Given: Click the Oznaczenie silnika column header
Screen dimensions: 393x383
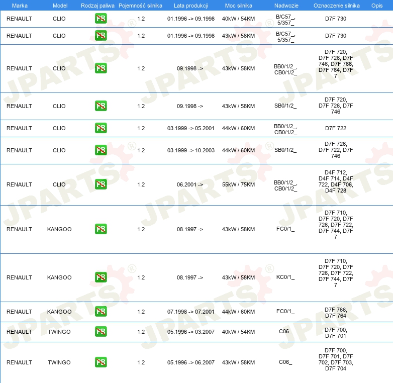Looking at the screenshot, I should 337,6.
